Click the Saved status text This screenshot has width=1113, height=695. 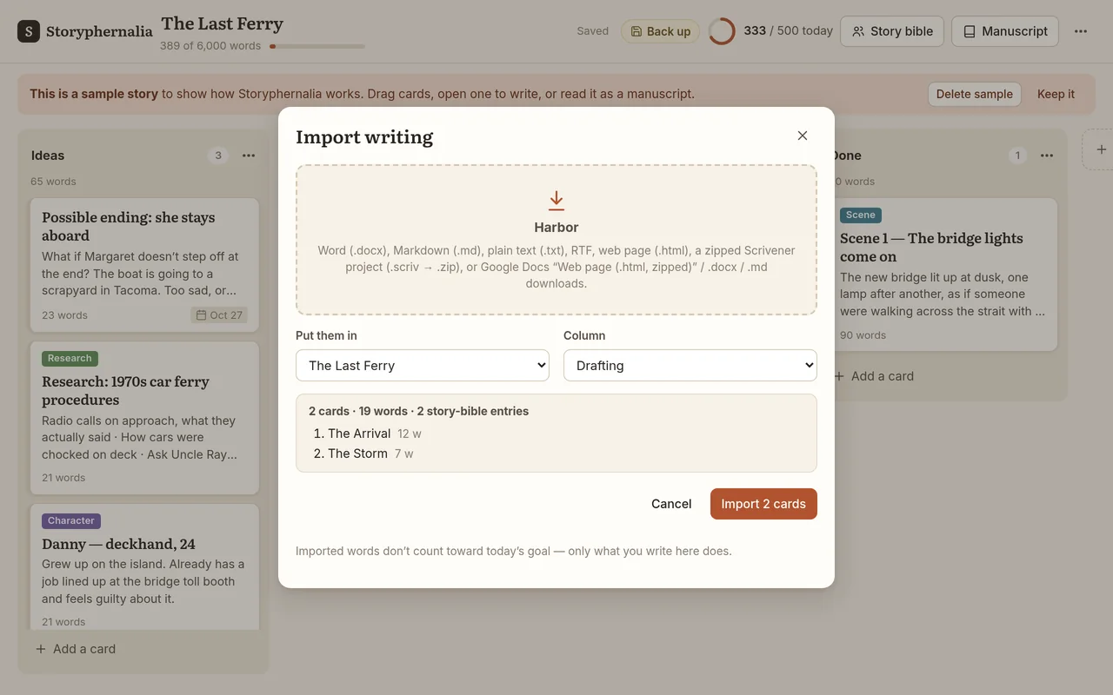coord(593,31)
